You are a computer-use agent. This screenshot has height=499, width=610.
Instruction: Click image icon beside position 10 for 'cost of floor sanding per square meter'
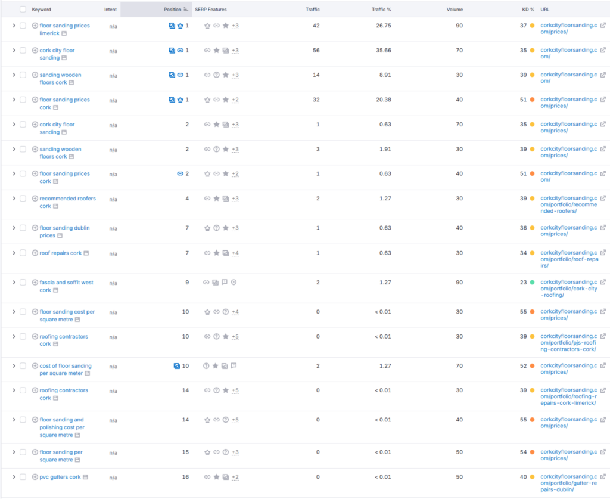pos(176,366)
